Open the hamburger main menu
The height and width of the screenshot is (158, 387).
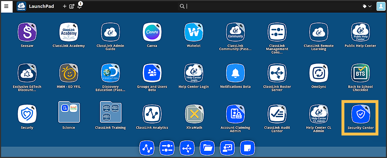pos(6,6)
